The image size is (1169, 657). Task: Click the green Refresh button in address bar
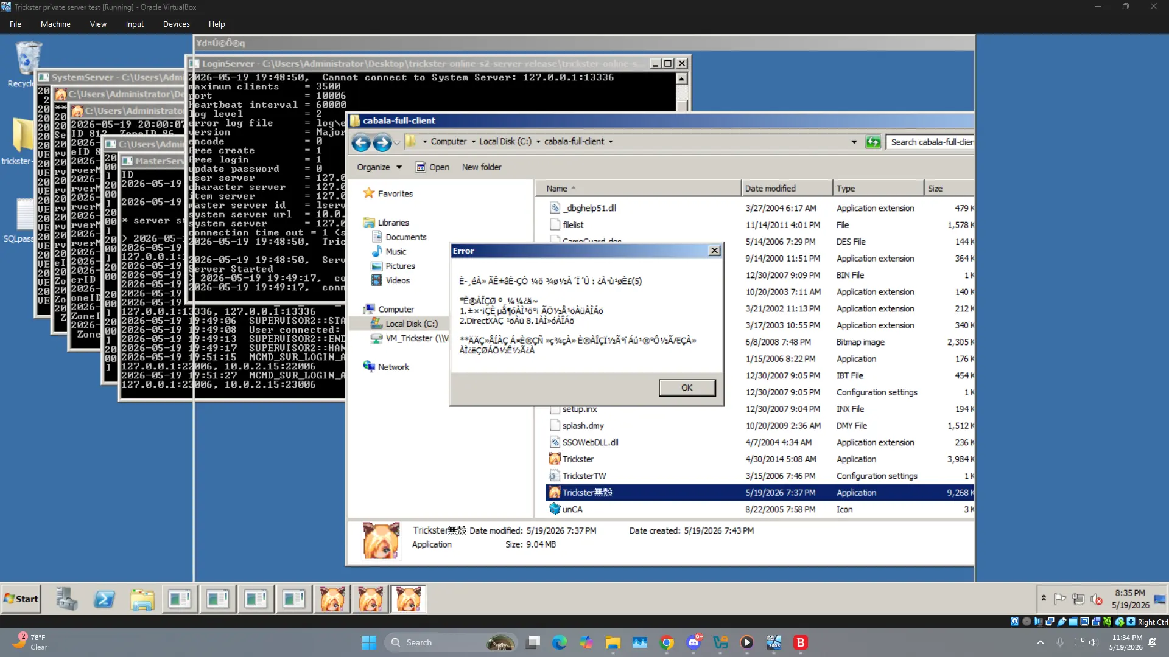pos(873,142)
